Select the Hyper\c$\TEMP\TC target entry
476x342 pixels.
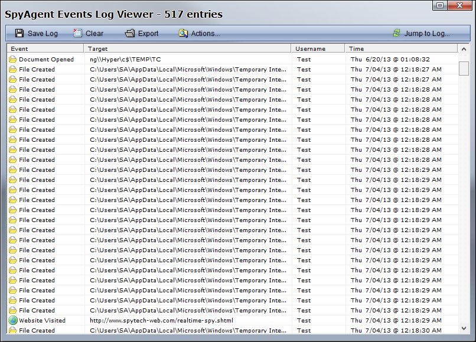125,60
